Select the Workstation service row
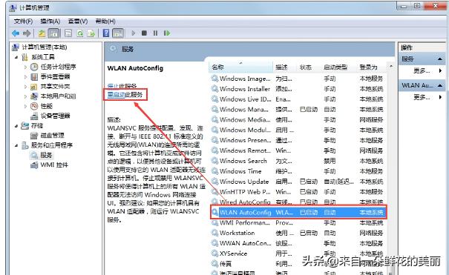This screenshot has width=449, height=275. (x=298, y=233)
